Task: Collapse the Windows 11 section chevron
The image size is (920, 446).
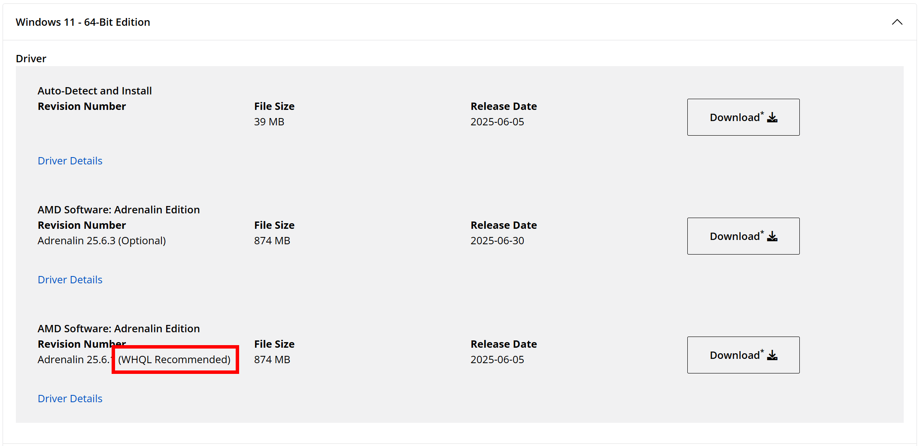Action: (897, 22)
